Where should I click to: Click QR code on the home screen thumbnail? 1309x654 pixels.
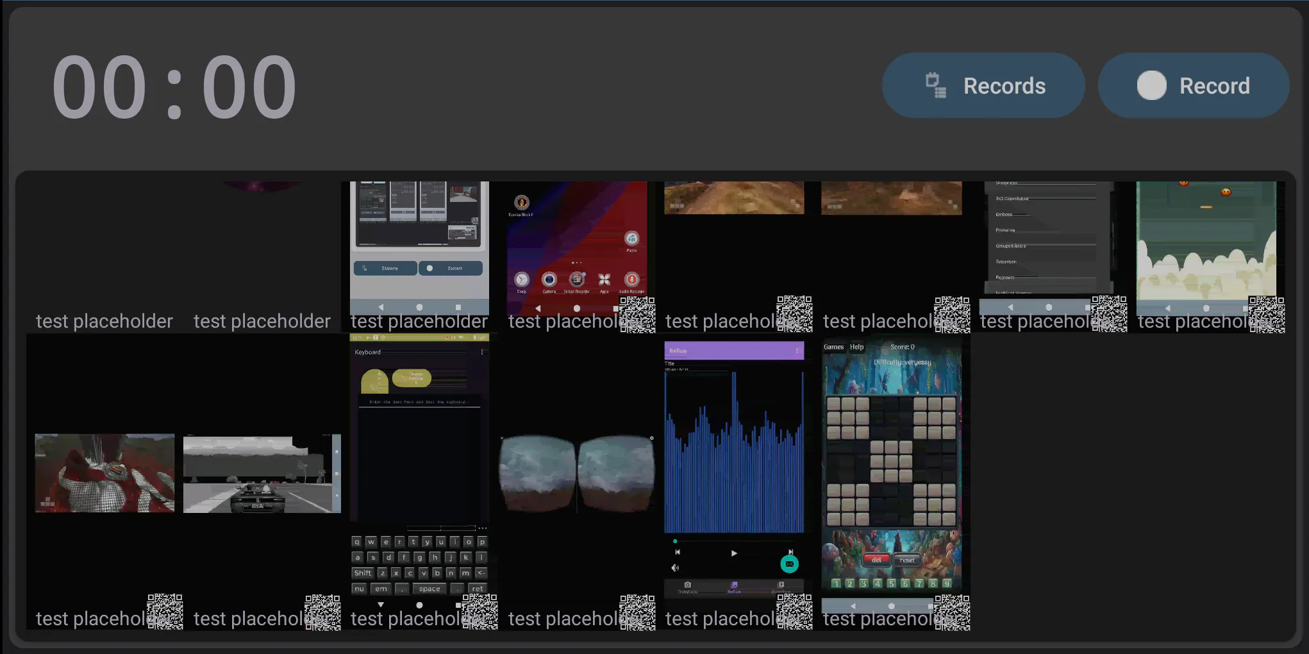click(637, 314)
